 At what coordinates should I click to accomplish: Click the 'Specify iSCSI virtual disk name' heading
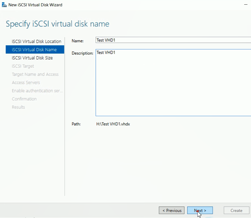57,24
